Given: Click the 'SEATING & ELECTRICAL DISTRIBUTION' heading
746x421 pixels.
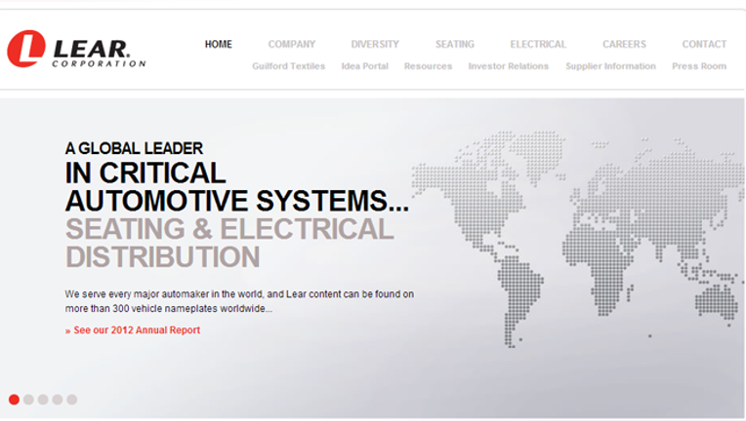Looking at the screenshot, I should click(x=229, y=243).
